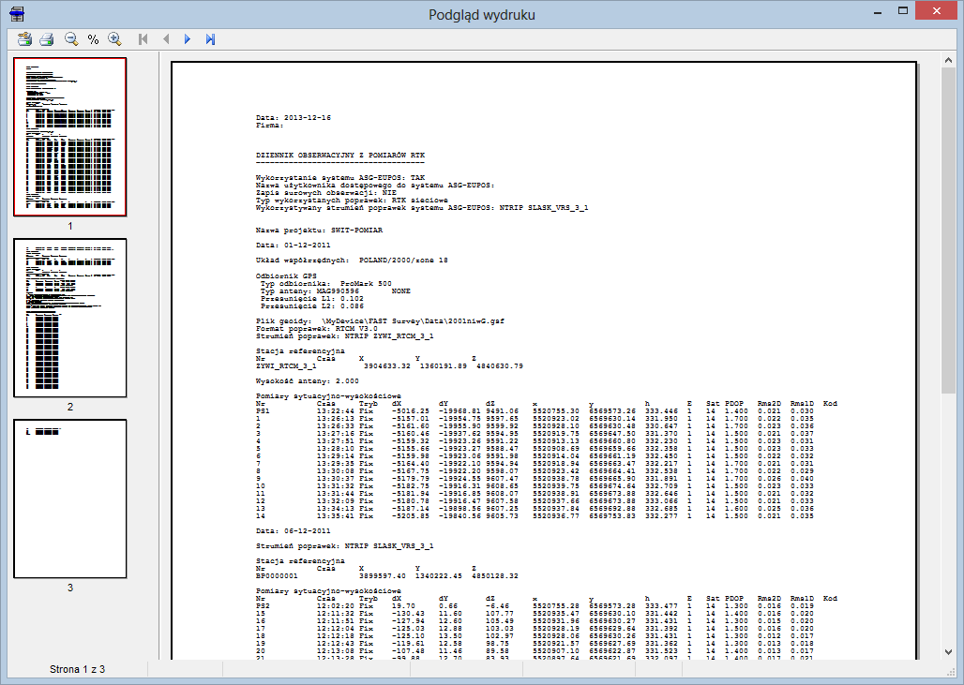This screenshot has height=685, width=964.
Task: Jump to the last page
Action: [x=210, y=38]
